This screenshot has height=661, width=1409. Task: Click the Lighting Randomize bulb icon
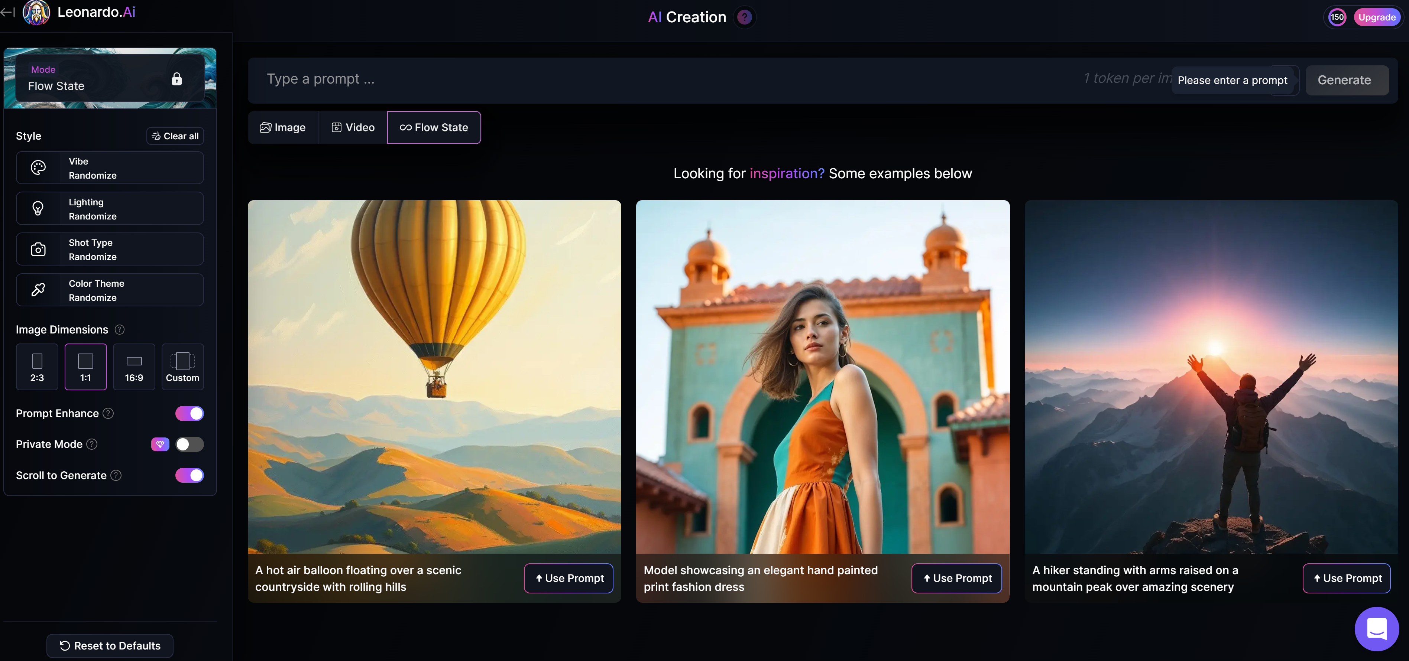[38, 208]
